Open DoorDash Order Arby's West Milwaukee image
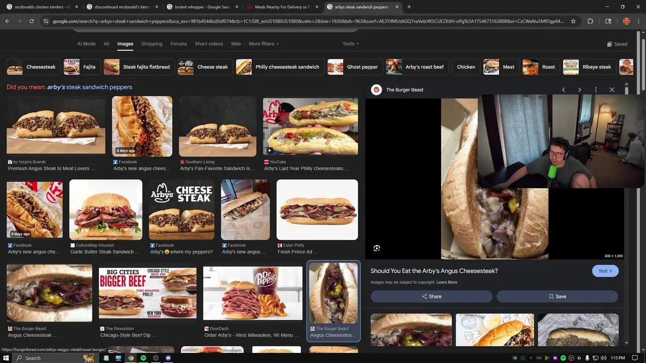 252,293
